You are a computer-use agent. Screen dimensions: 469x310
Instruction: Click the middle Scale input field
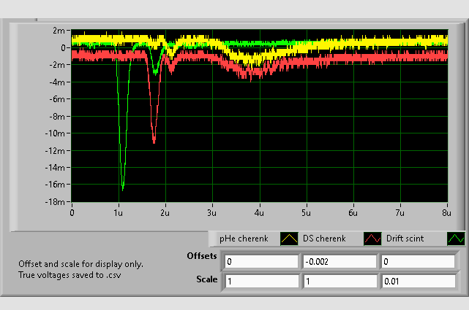338,281
